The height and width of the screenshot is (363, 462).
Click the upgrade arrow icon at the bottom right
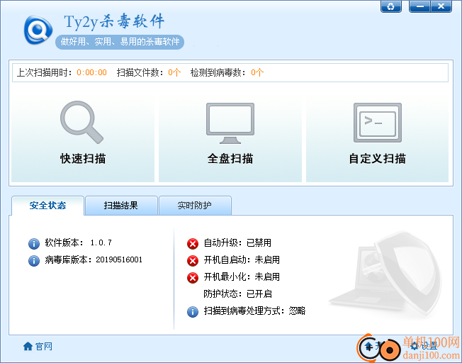369,347
